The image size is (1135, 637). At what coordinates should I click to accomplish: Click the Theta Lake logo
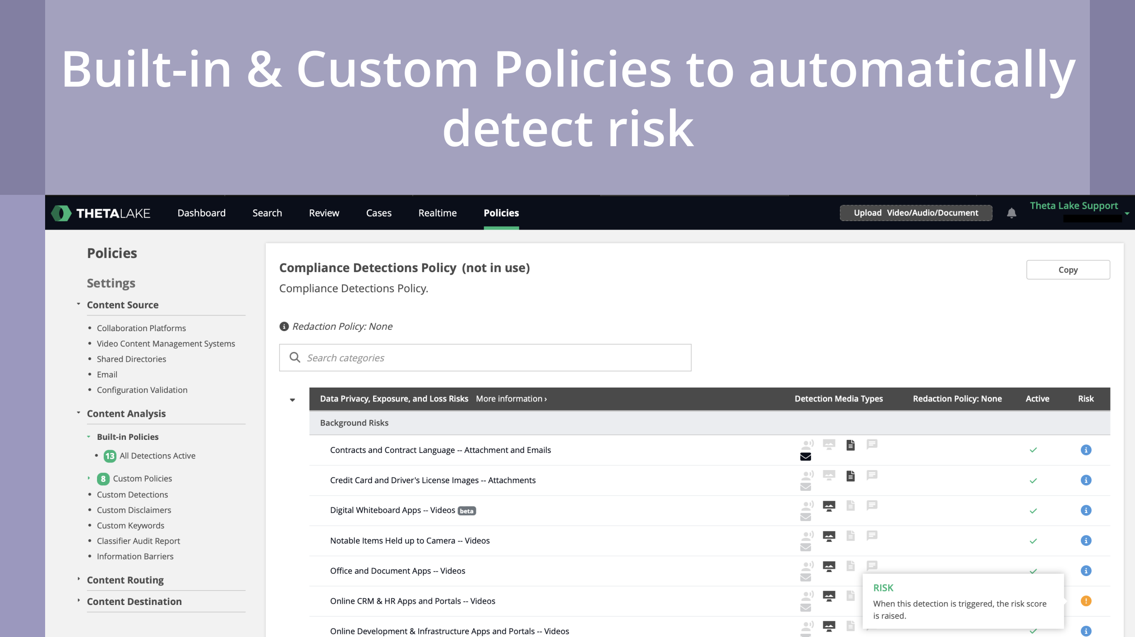[x=101, y=213]
